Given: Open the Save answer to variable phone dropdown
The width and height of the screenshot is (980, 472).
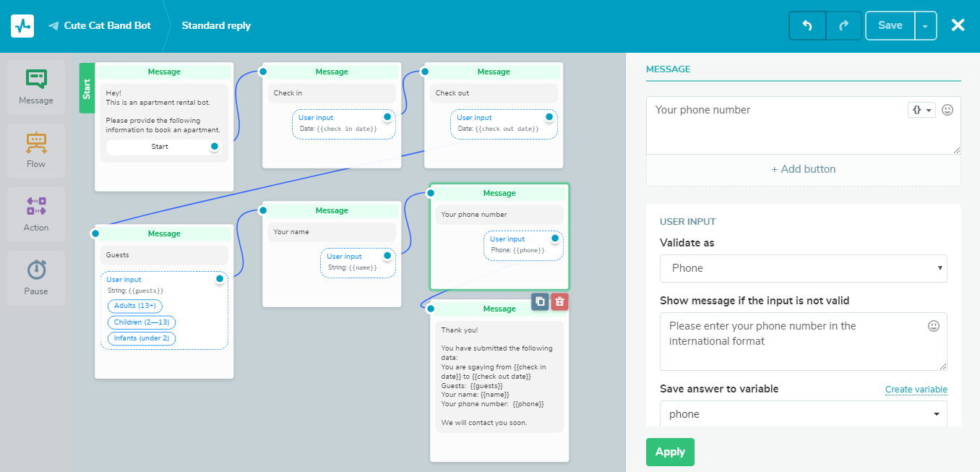Looking at the screenshot, I should click(803, 414).
